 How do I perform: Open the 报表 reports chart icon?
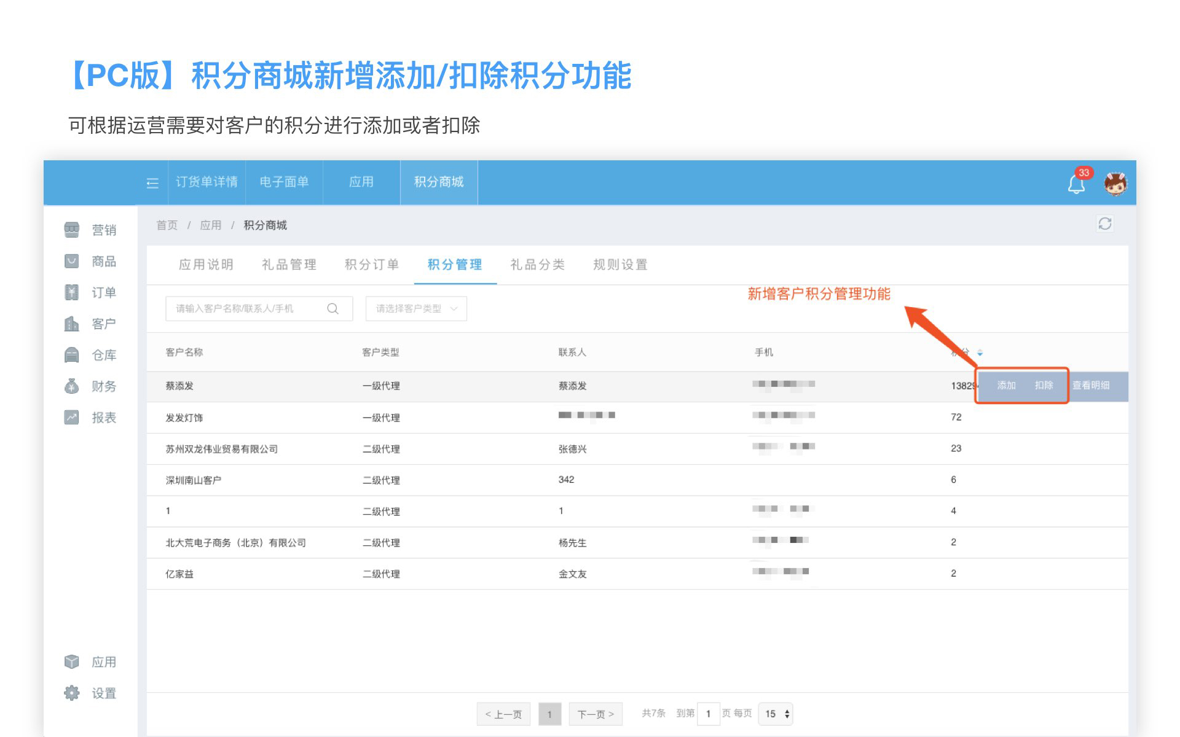(72, 418)
